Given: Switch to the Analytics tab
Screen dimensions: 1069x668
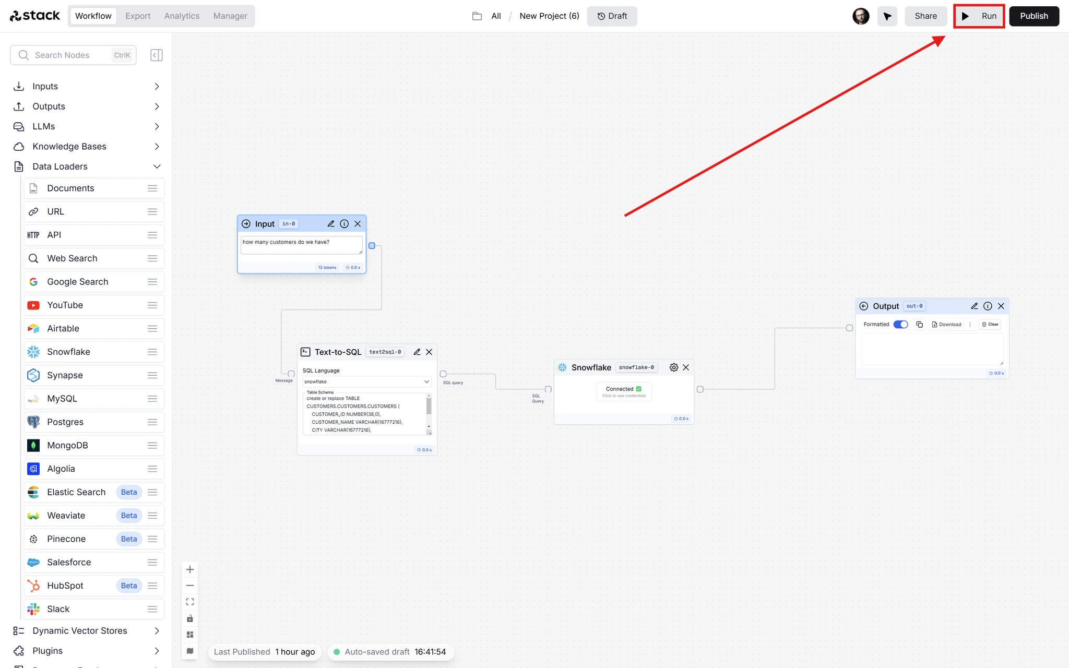Looking at the screenshot, I should (182, 16).
